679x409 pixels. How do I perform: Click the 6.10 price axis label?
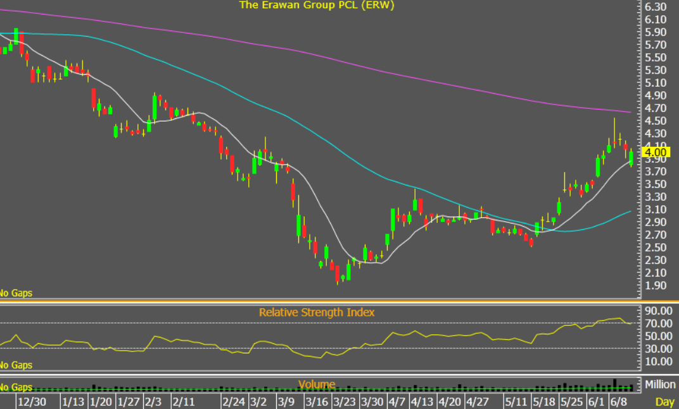(x=656, y=20)
